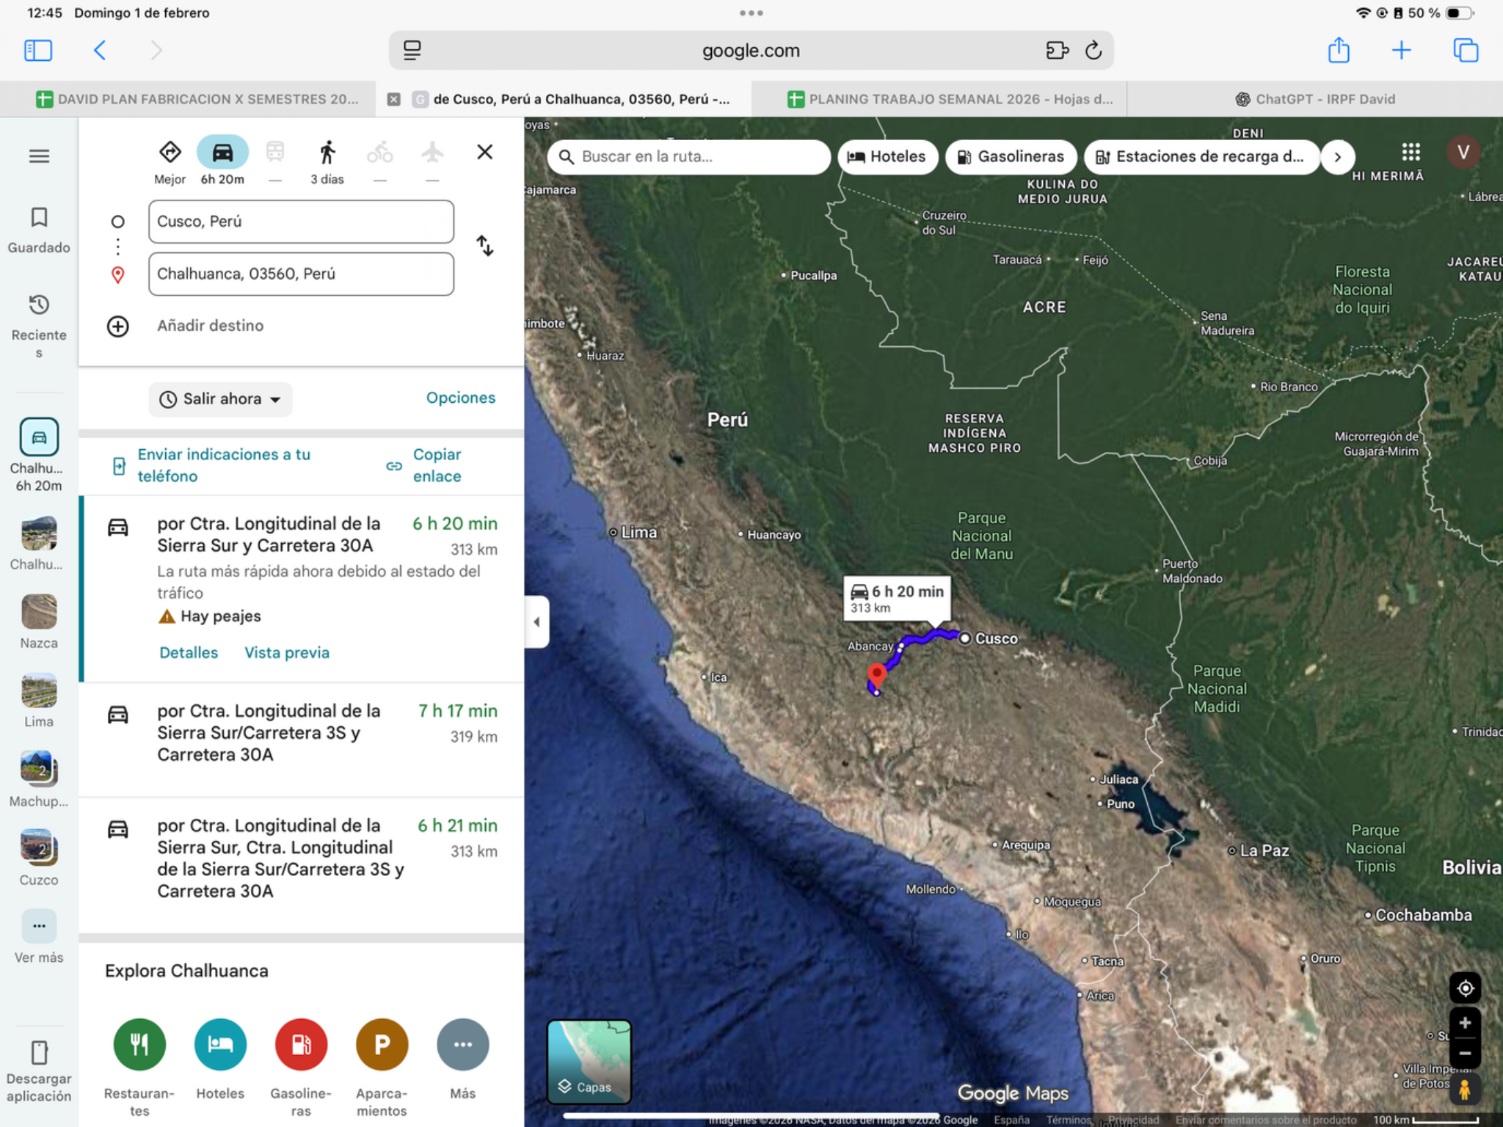Zoom out on the map
The height and width of the screenshot is (1127, 1503).
1465,1053
